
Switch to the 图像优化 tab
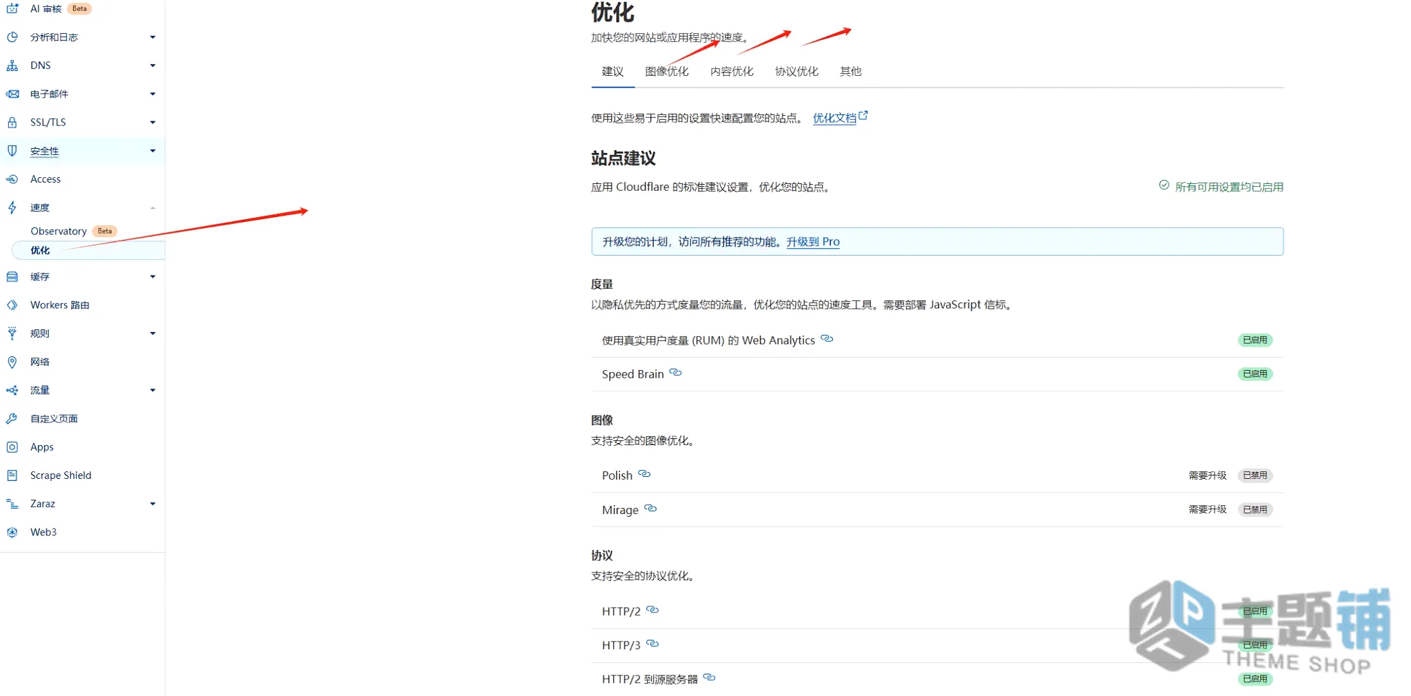point(667,72)
